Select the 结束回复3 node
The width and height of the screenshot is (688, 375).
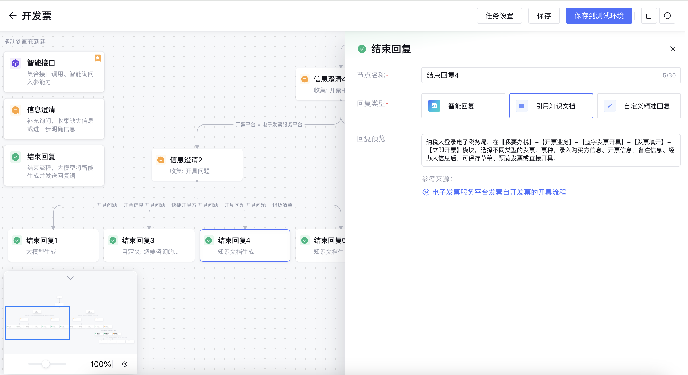(149, 245)
